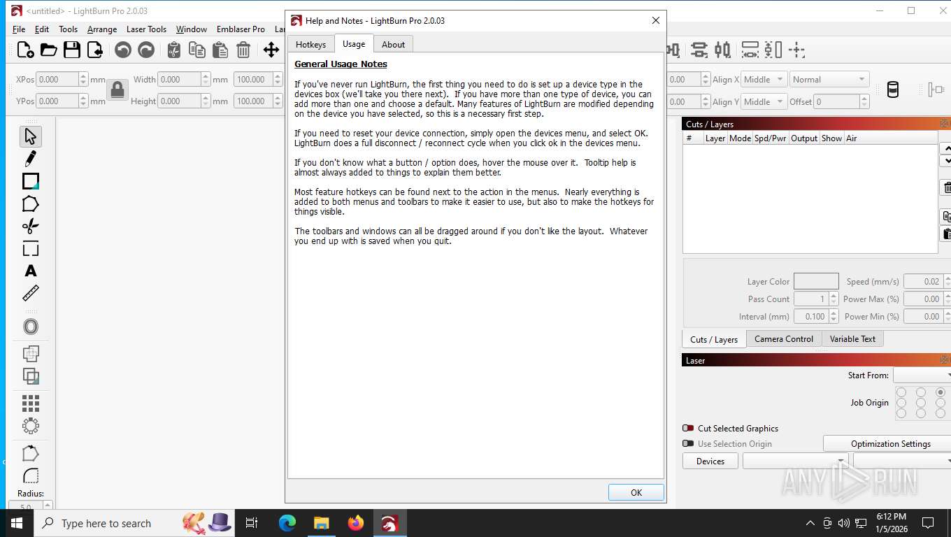Click the Boolean shapes tool below Weld
Image resolution: width=951 pixels, height=537 pixels.
(x=30, y=376)
